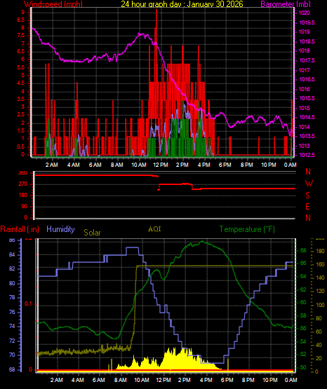Click '6 AM' under the windspeed graph
The width and height of the screenshot is (327, 389).
point(95,165)
